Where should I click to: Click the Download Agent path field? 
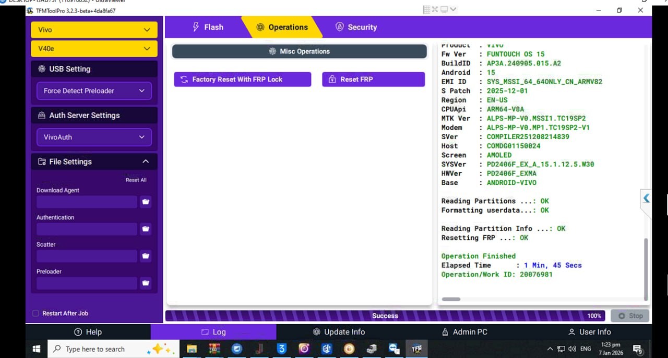[x=87, y=202]
